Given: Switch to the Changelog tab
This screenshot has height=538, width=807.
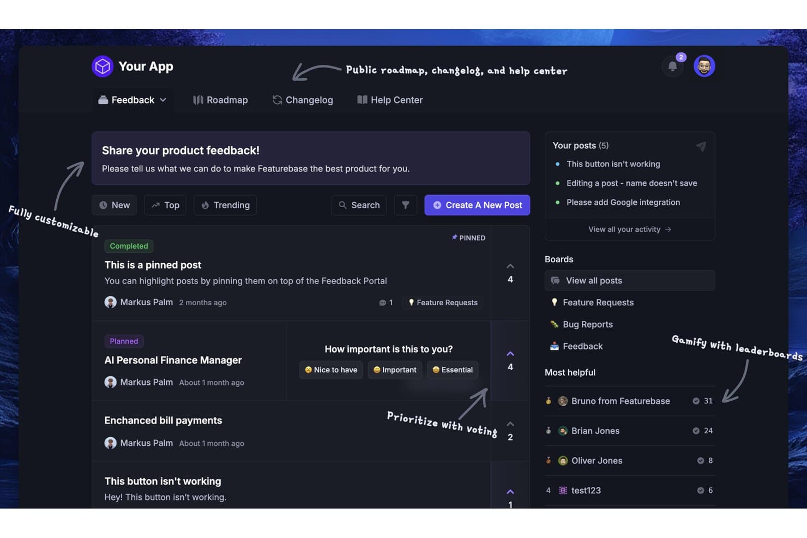Looking at the screenshot, I should click(x=303, y=100).
